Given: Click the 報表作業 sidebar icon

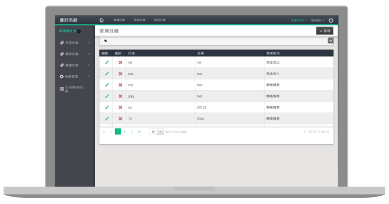Looking at the screenshot, I should (x=62, y=54).
